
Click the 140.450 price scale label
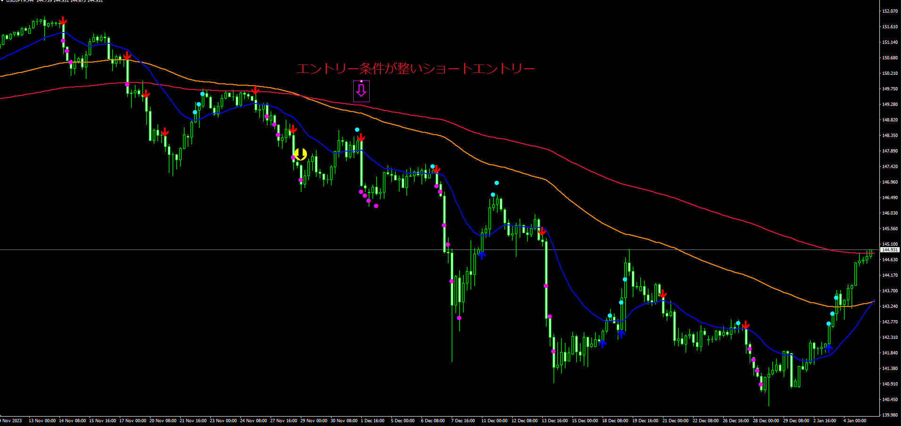(x=890, y=400)
